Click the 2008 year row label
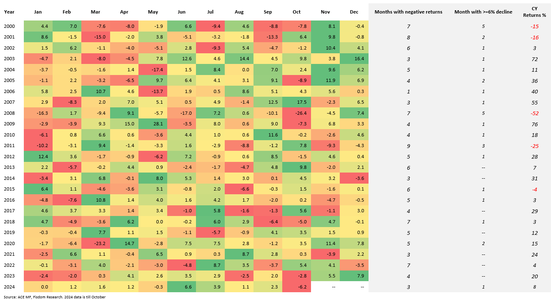The image size is (553, 300). (x=9, y=113)
